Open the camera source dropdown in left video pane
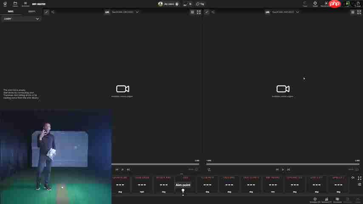 point(125,12)
